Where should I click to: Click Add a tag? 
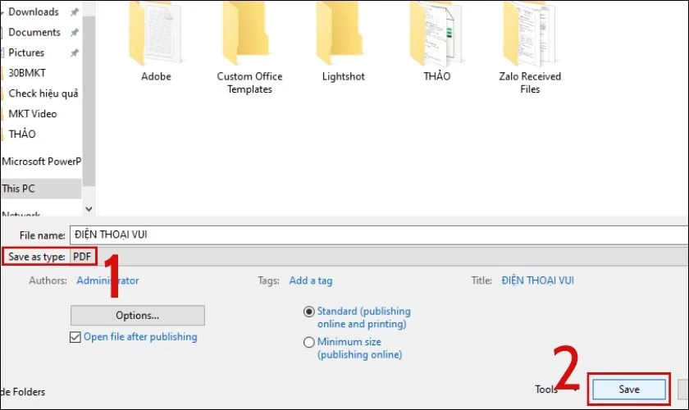(311, 280)
